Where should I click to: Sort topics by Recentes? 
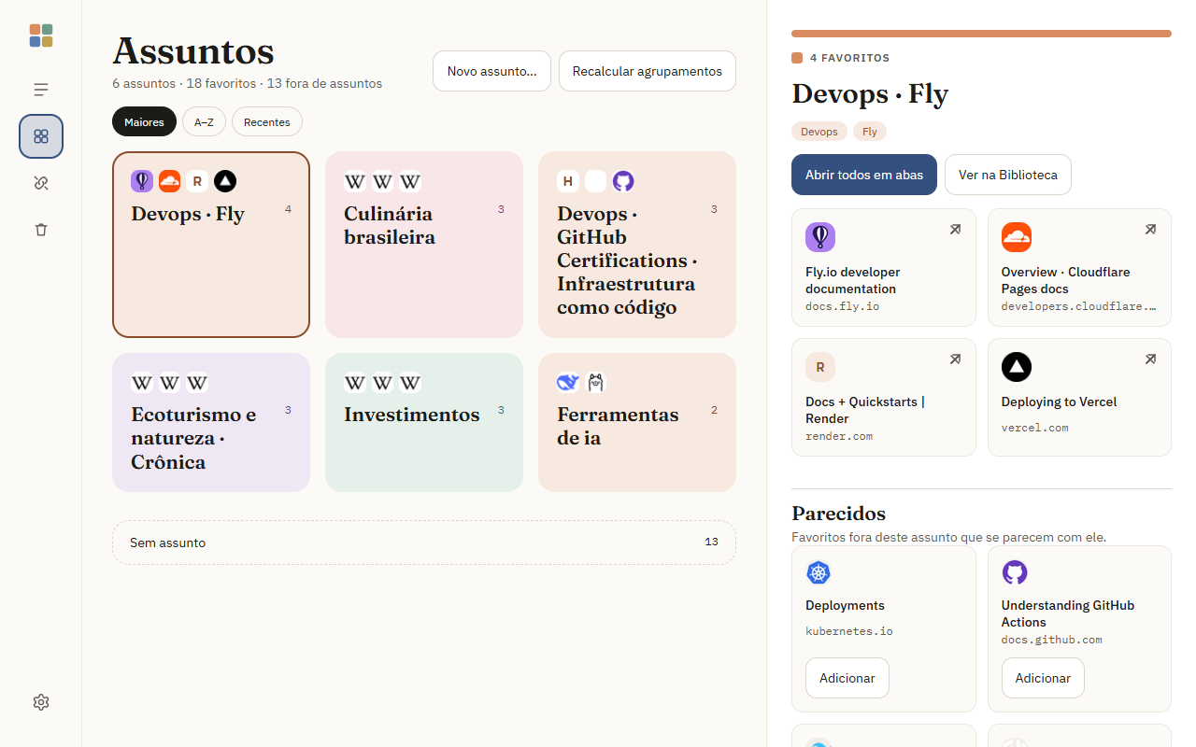pyautogui.click(x=267, y=122)
